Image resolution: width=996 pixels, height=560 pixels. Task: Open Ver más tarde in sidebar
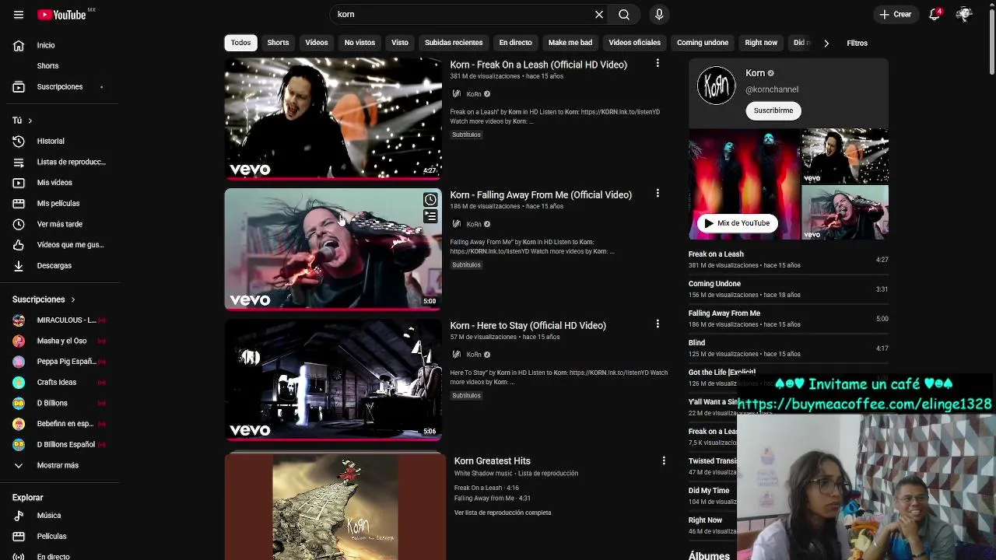pyautogui.click(x=59, y=224)
